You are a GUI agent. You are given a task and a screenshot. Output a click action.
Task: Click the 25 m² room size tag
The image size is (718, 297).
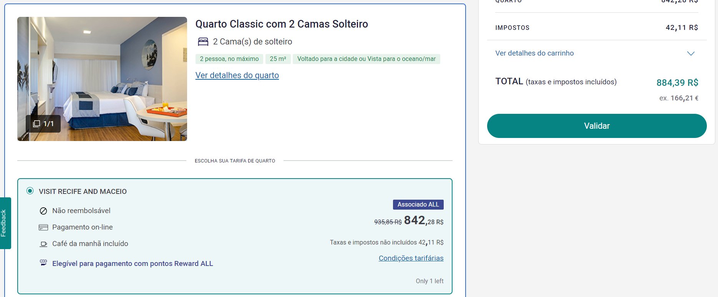(x=278, y=59)
